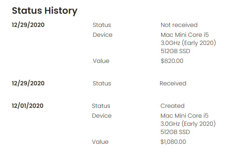Click the 12/29/2020 date of the Received entry

click(x=28, y=83)
